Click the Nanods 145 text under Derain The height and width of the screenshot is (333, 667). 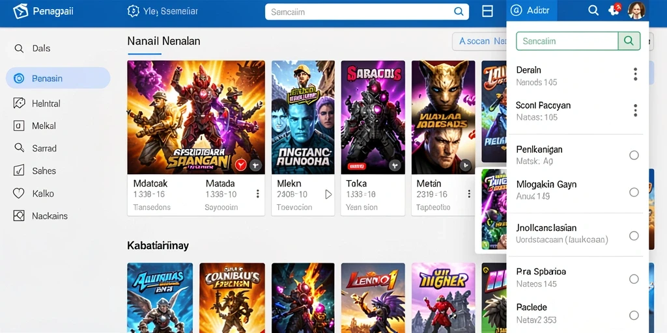tap(537, 82)
